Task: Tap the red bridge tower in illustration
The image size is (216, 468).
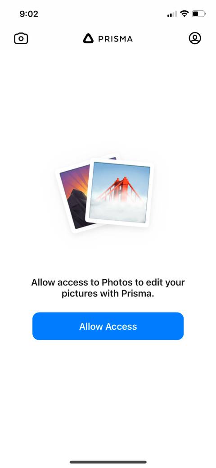Action: [x=121, y=187]
